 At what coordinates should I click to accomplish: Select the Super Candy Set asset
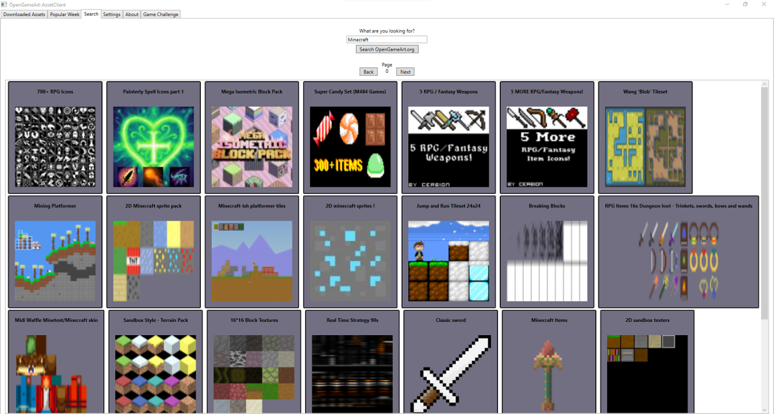351,137
